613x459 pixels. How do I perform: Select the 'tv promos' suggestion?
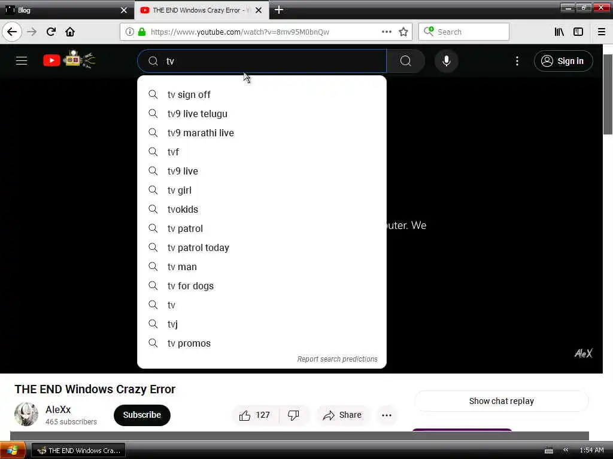tap(262, 343)
